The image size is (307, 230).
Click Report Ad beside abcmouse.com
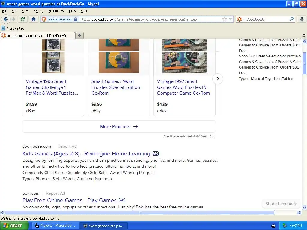(x=67, y=146)
